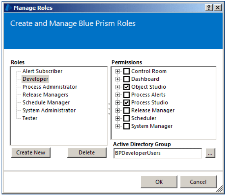Screen dimensions: 226x196
Task: Expand the Dashboard permission node
Action: click(118, 79)
